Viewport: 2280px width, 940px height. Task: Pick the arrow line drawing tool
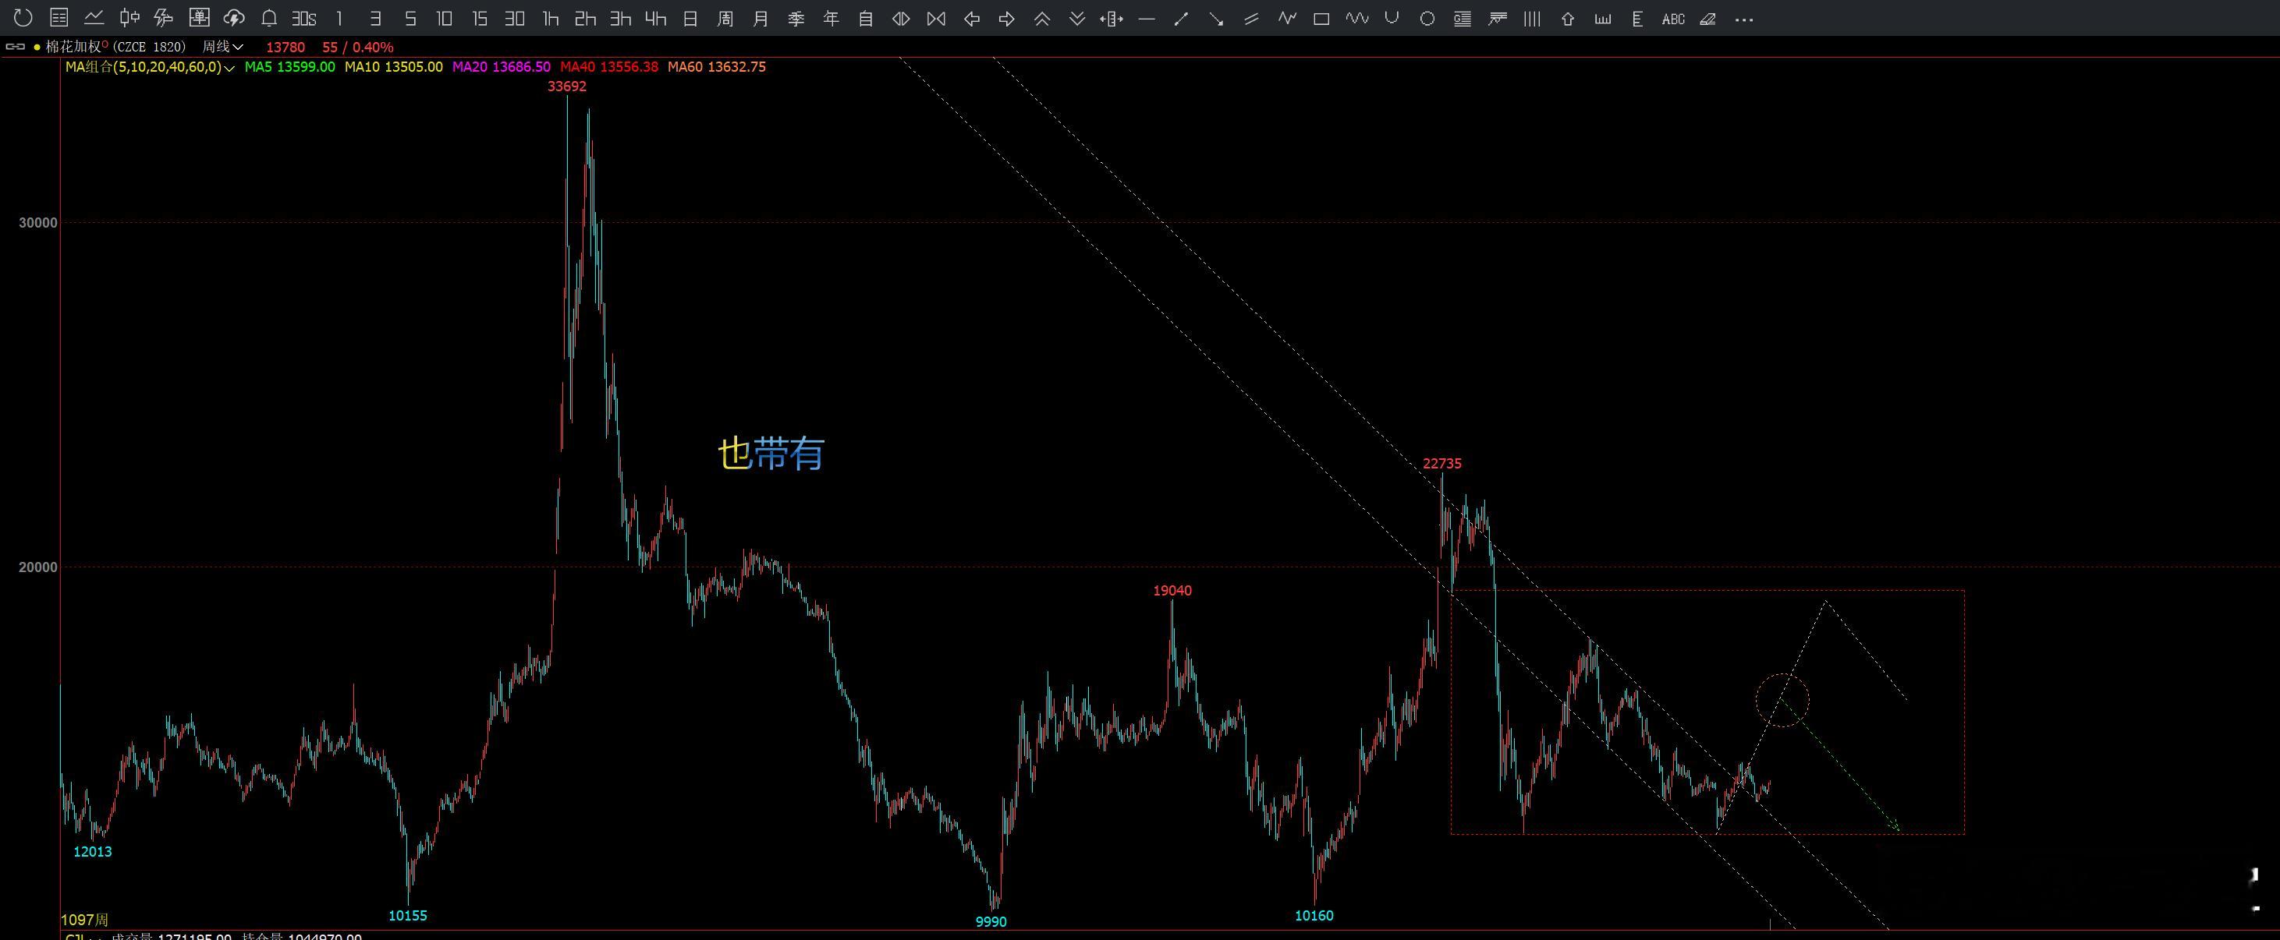tap(1216, 19)
